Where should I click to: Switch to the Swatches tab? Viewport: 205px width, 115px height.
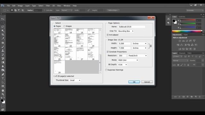coord(182,17)
